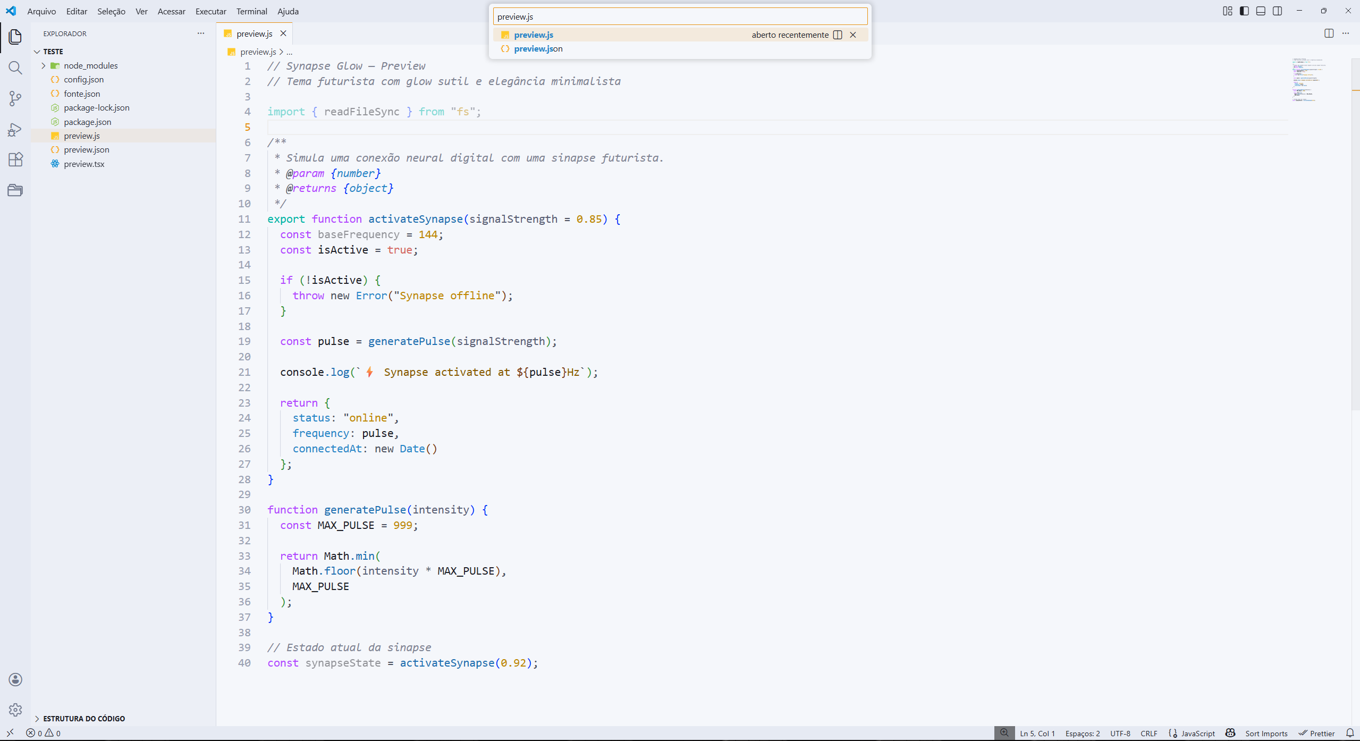This screenshot has width=1360, height=741.
Task: Toggle the primary side bar visibility
Action: (x=1244, y=11)
